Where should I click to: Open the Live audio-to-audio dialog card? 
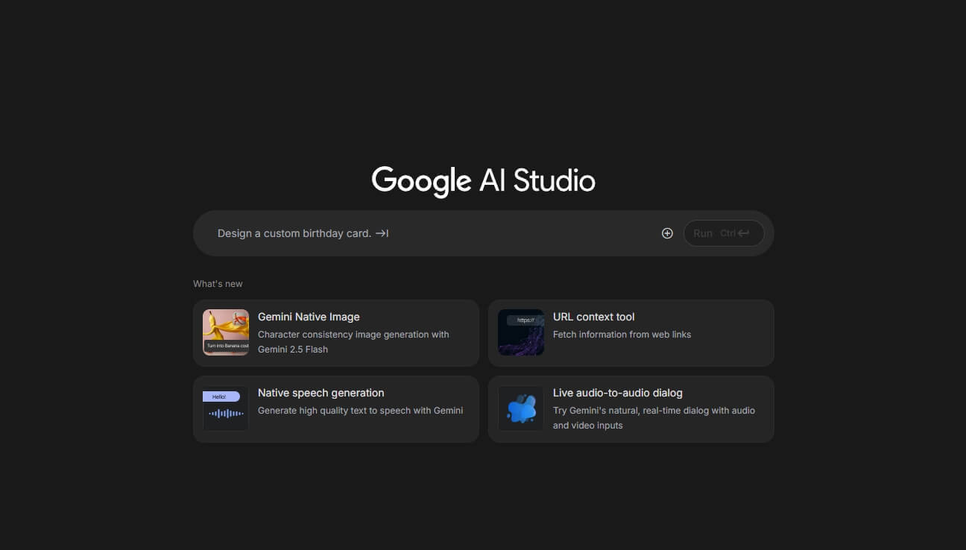tap(631, 408)
